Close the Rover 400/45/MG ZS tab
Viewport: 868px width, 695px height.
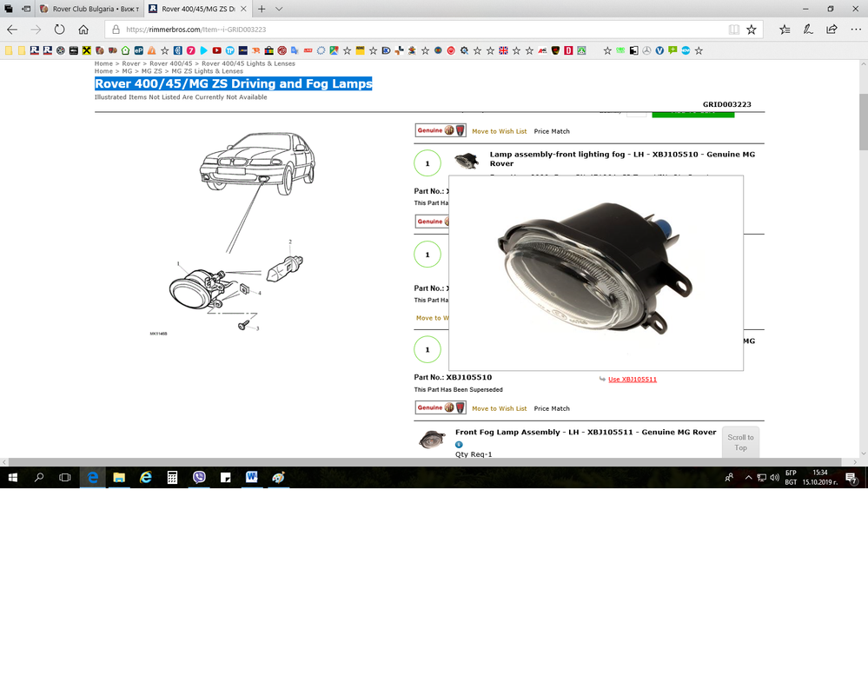[243, 9]
